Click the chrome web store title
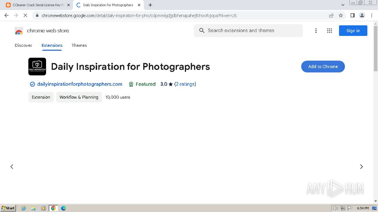The height and width of the screenshot is (212, 378). click(x=48, y=31)
